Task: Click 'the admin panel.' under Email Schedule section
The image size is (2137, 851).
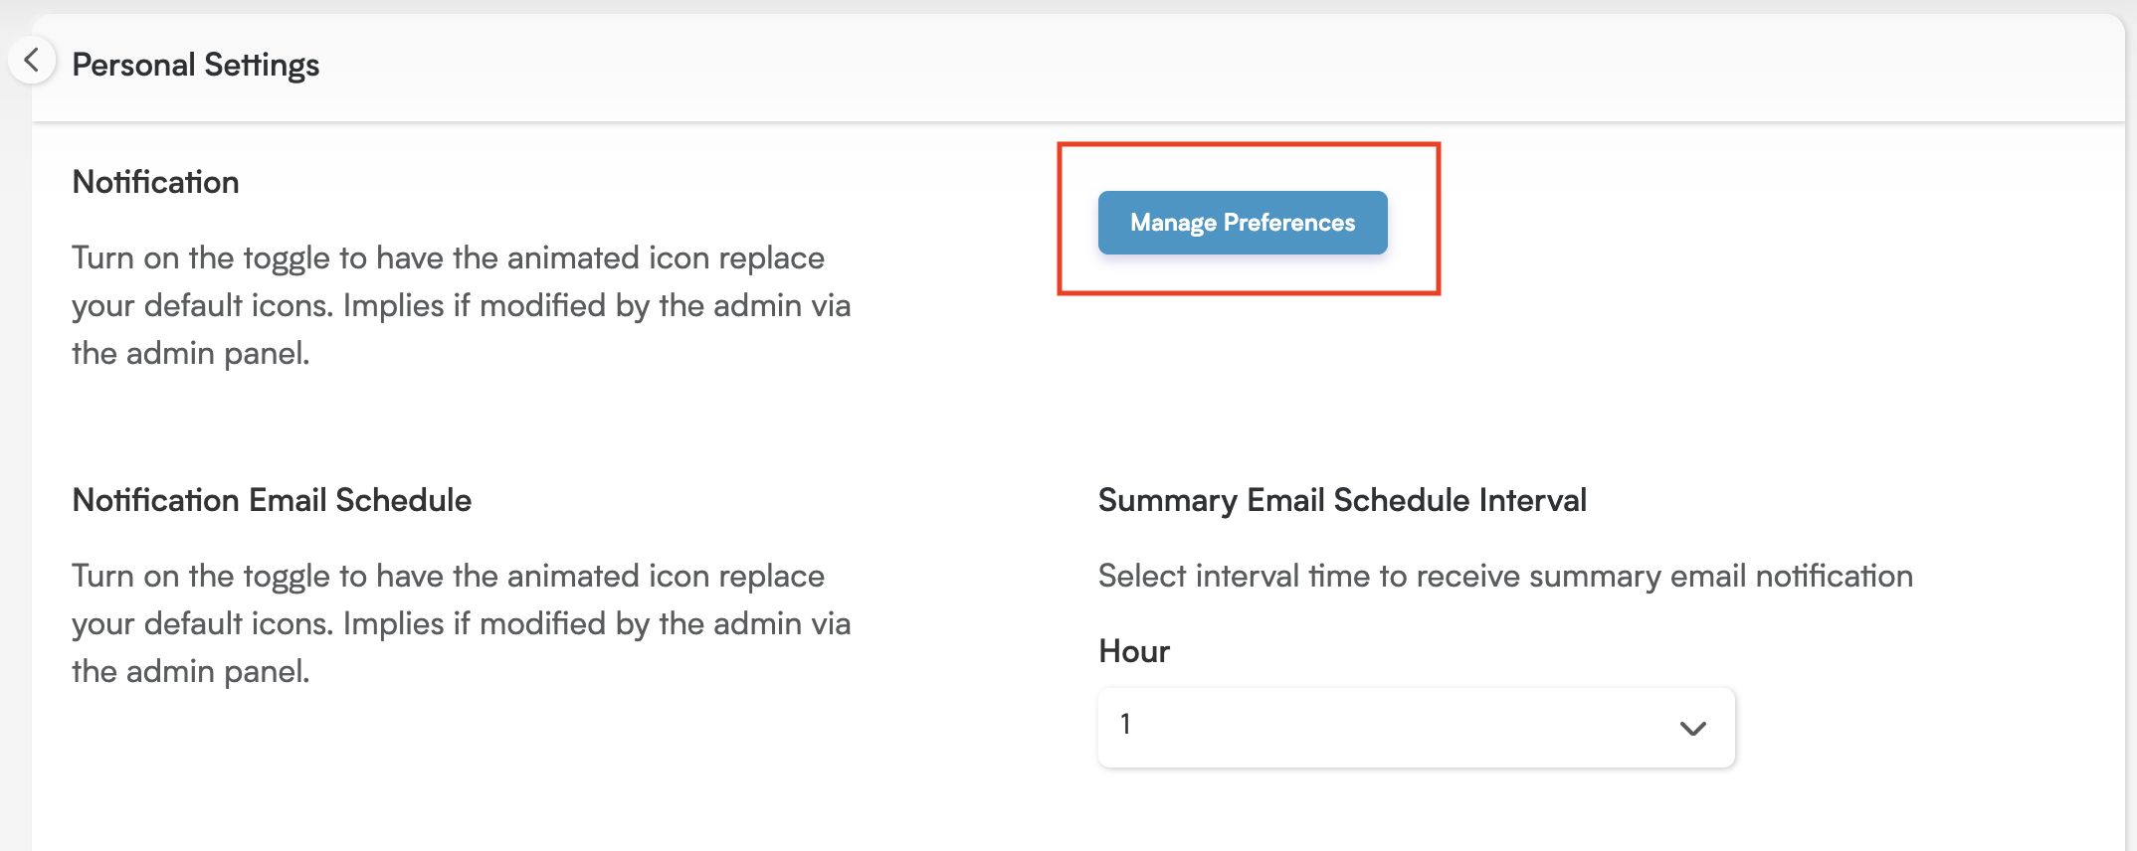Action: [x=191, y=671]
